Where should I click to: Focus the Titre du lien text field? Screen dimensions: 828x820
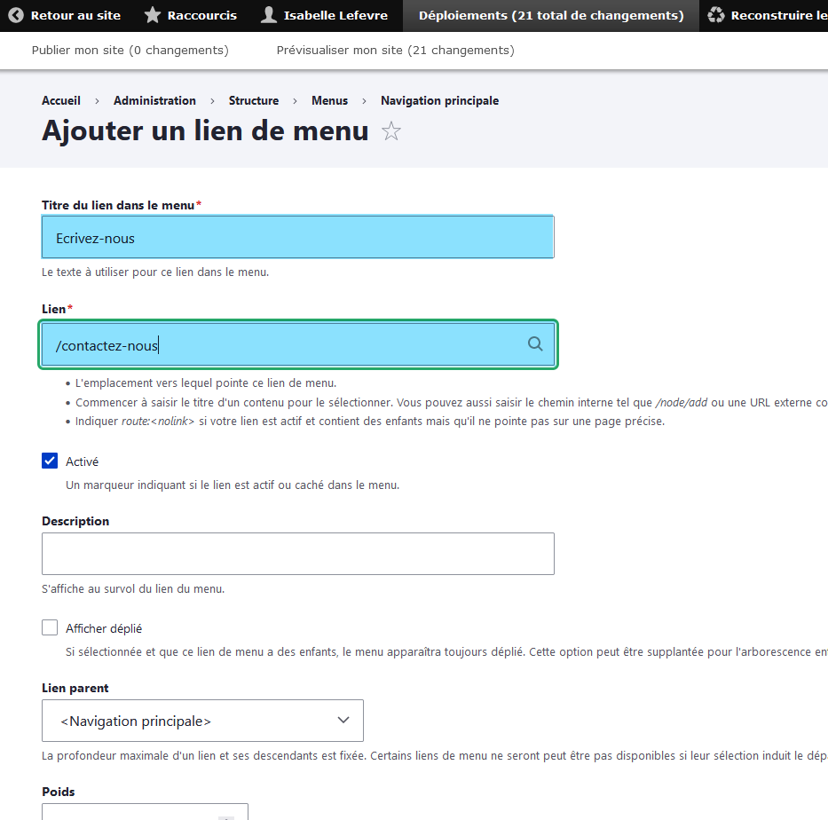click(x=297, y=238)
